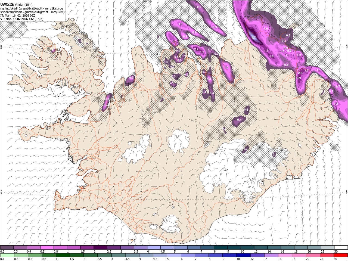This screenshot has width=348, height=261.
Task: Click the '0.1' label in lower legend row
Action: (2, 259)
